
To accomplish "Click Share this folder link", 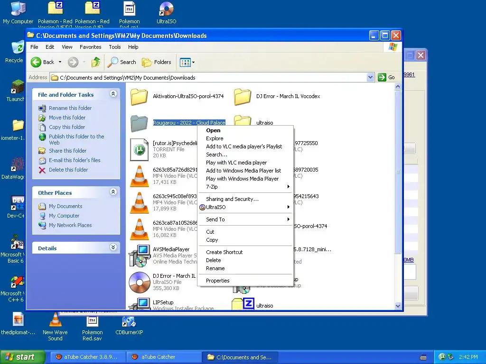I will click(67, 151).
